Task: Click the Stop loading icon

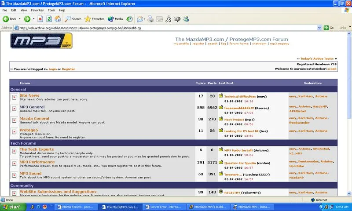Action: (x=40, y=19)
